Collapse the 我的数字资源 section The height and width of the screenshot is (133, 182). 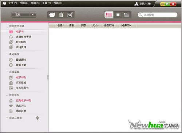(x=7, y=26)
